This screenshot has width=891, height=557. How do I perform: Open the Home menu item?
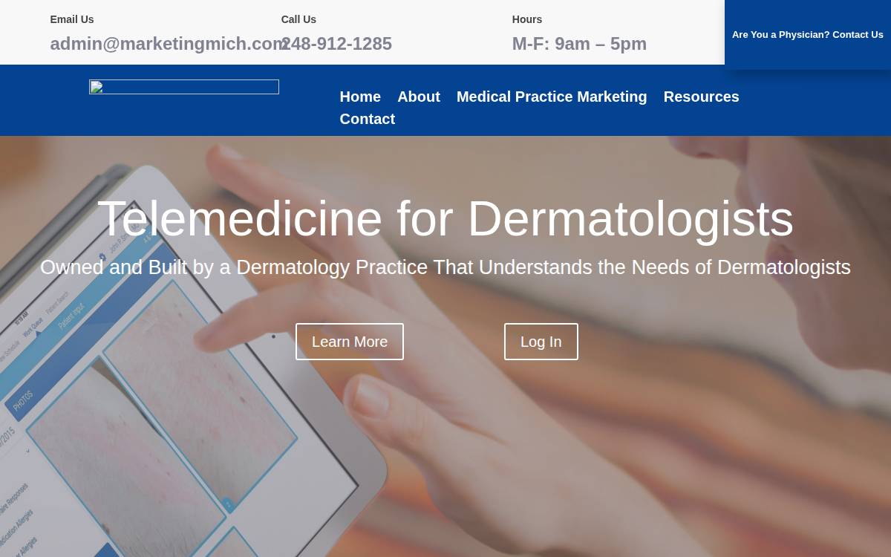click(x=360, y=97)
